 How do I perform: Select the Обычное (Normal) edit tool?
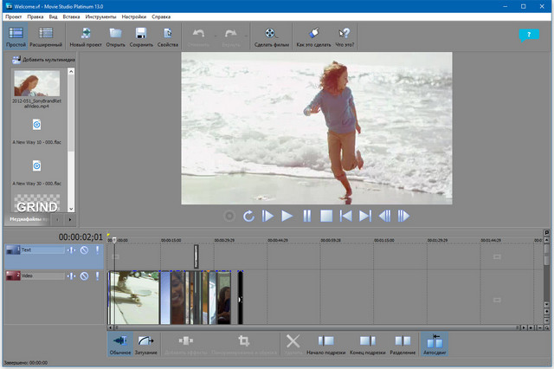tap(120, 344)
